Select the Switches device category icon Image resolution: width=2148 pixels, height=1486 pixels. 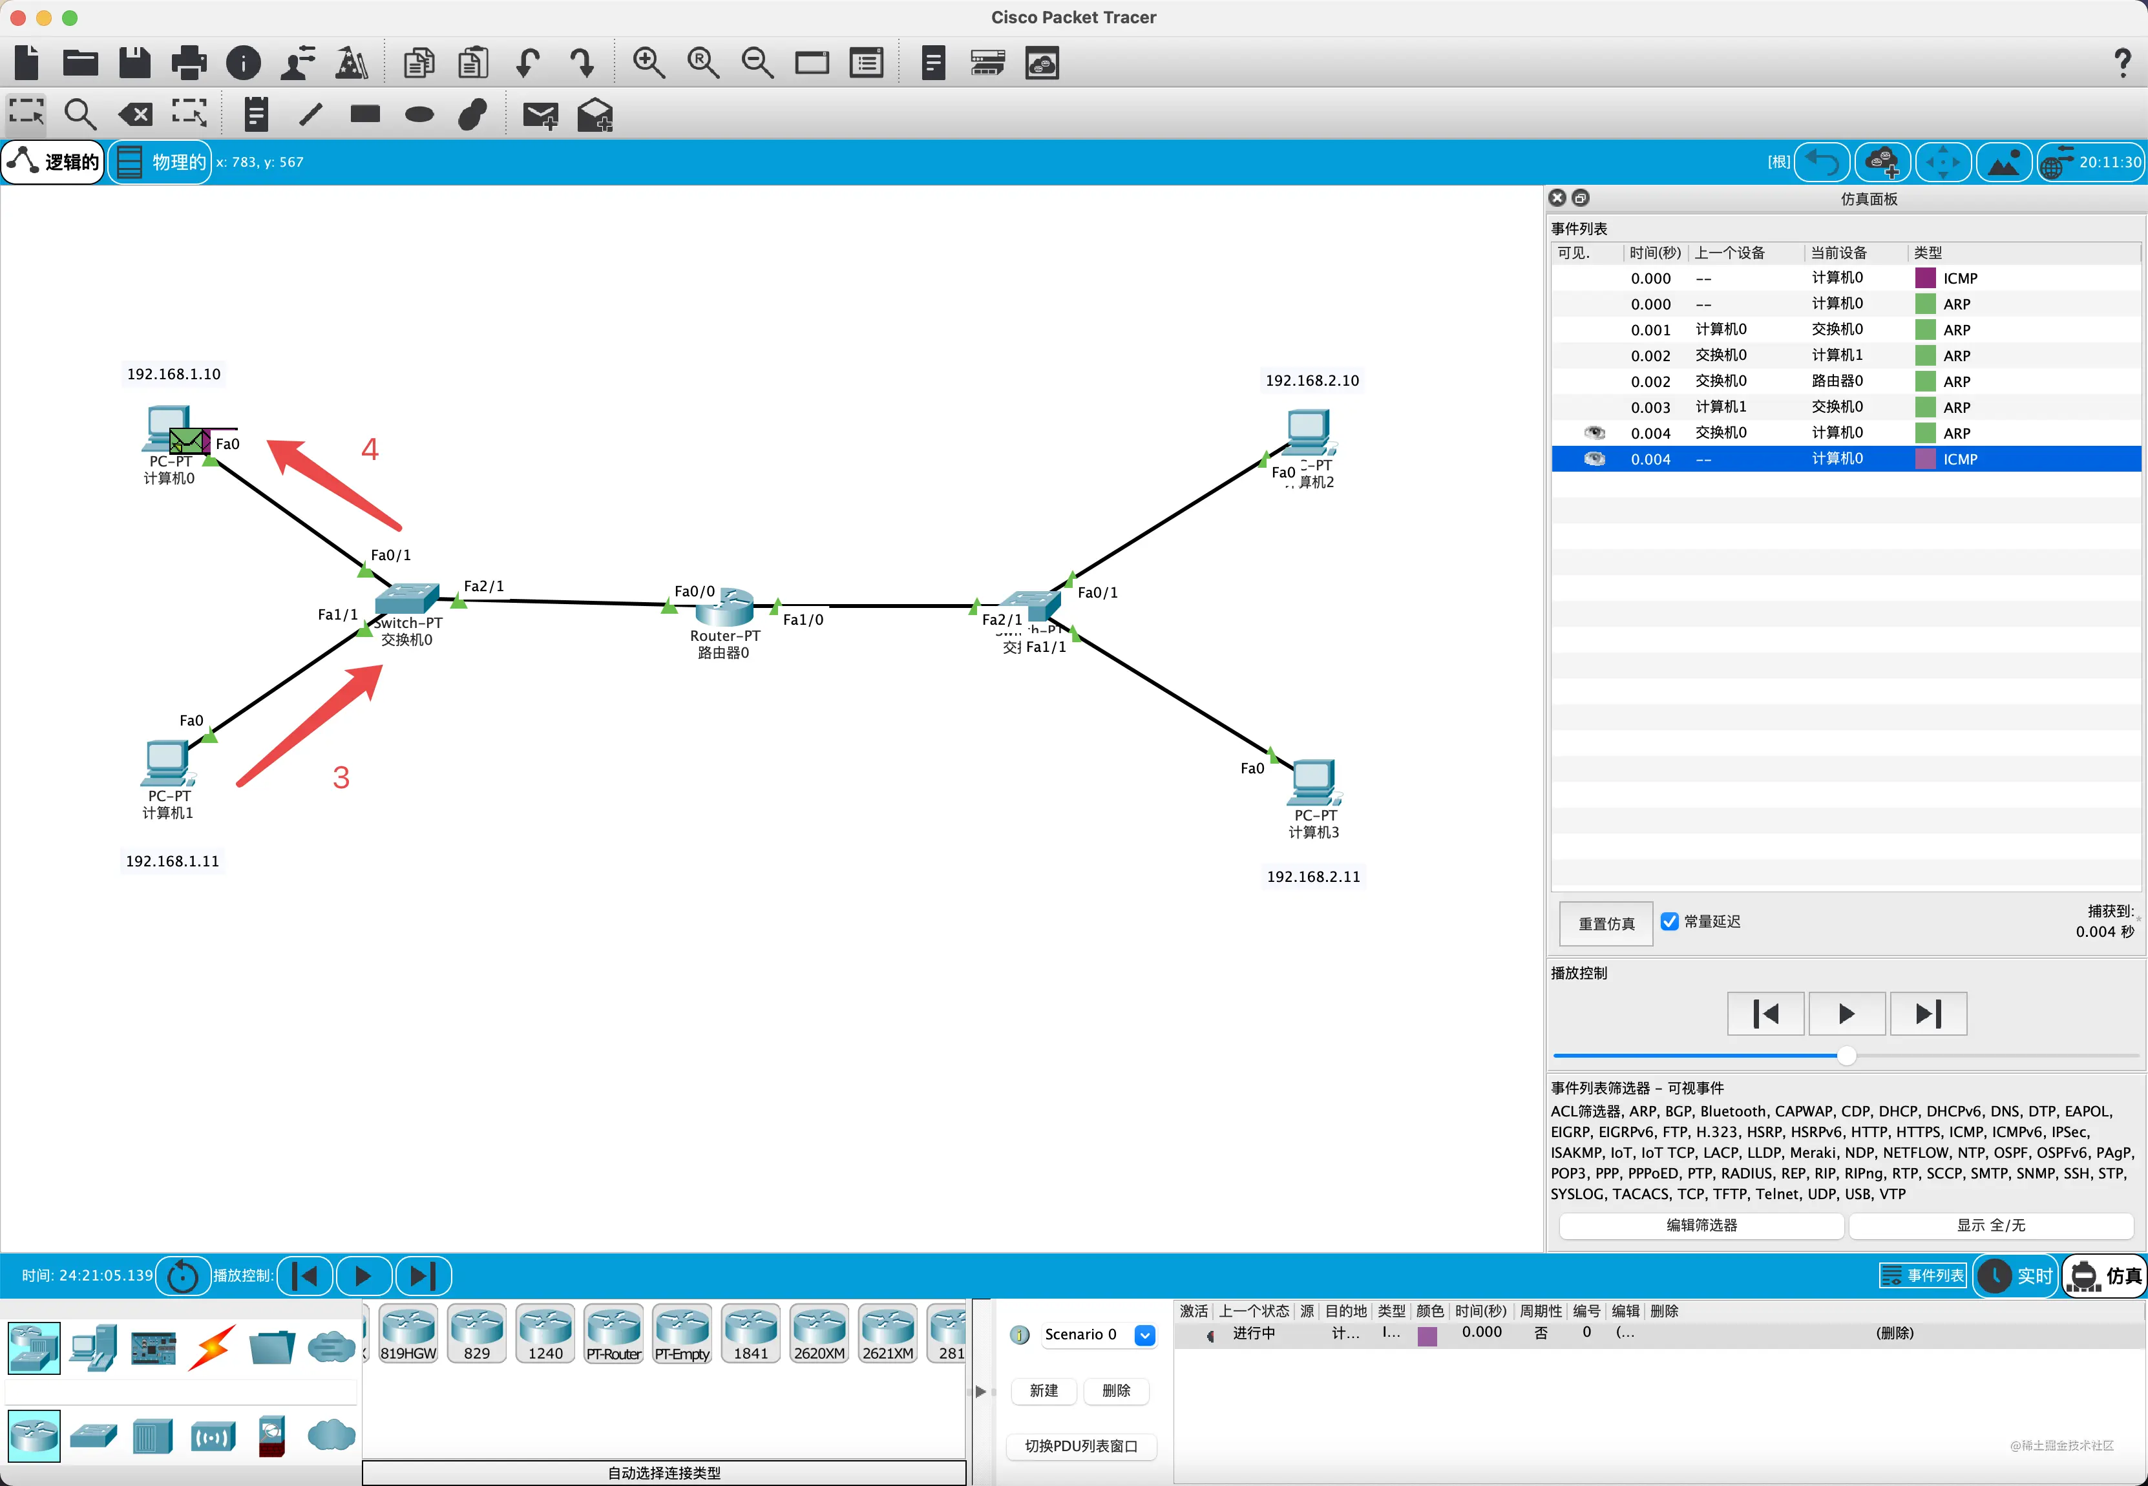[x=93, y=1436]
